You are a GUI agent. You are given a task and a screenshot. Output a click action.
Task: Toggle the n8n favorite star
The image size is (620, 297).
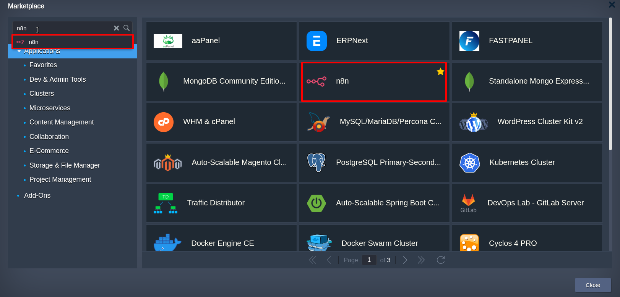click(440, 72)
